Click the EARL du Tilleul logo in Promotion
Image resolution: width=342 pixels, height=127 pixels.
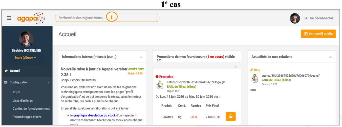160,85
